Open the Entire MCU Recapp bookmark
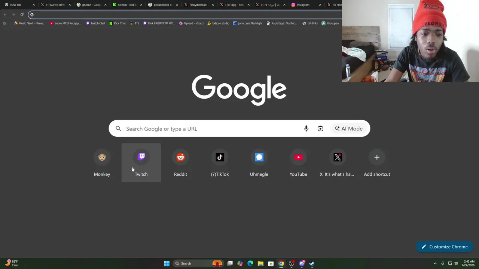Screen dimensions: 479x269 (x=65, y=23)
